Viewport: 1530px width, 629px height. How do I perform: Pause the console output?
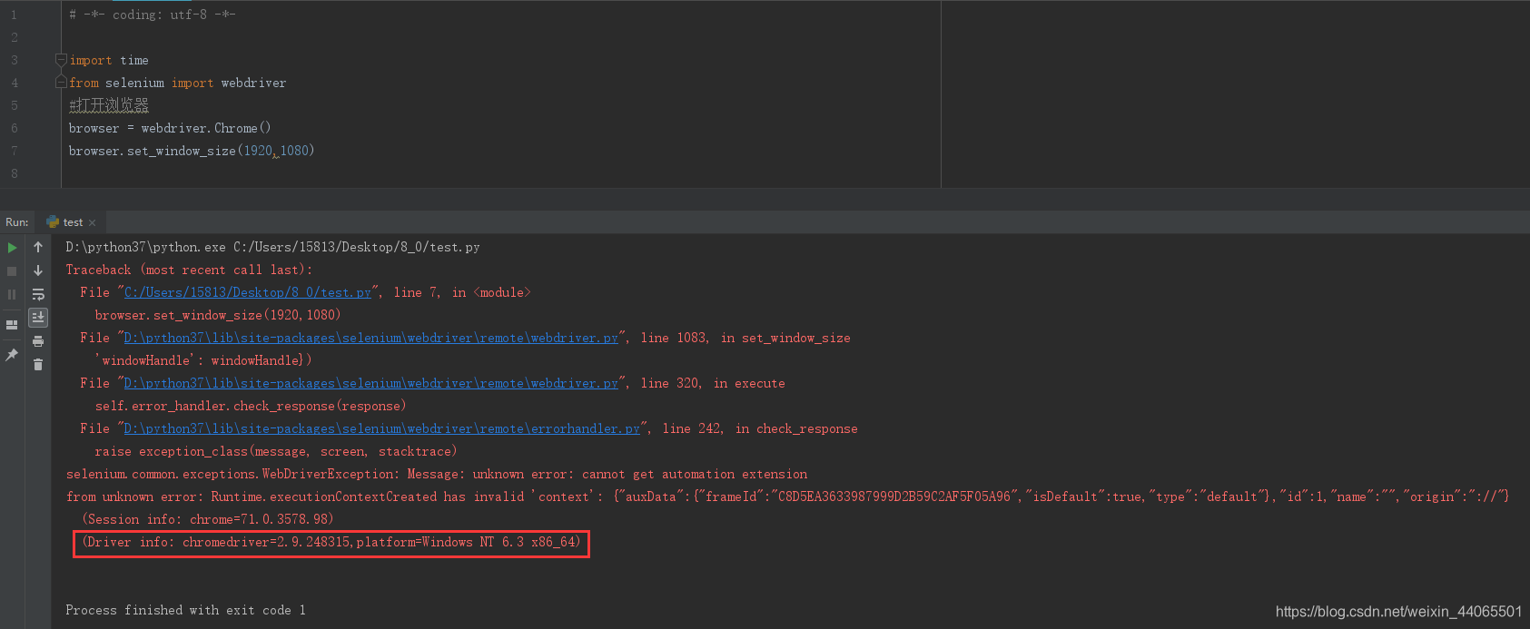point(12,294)
